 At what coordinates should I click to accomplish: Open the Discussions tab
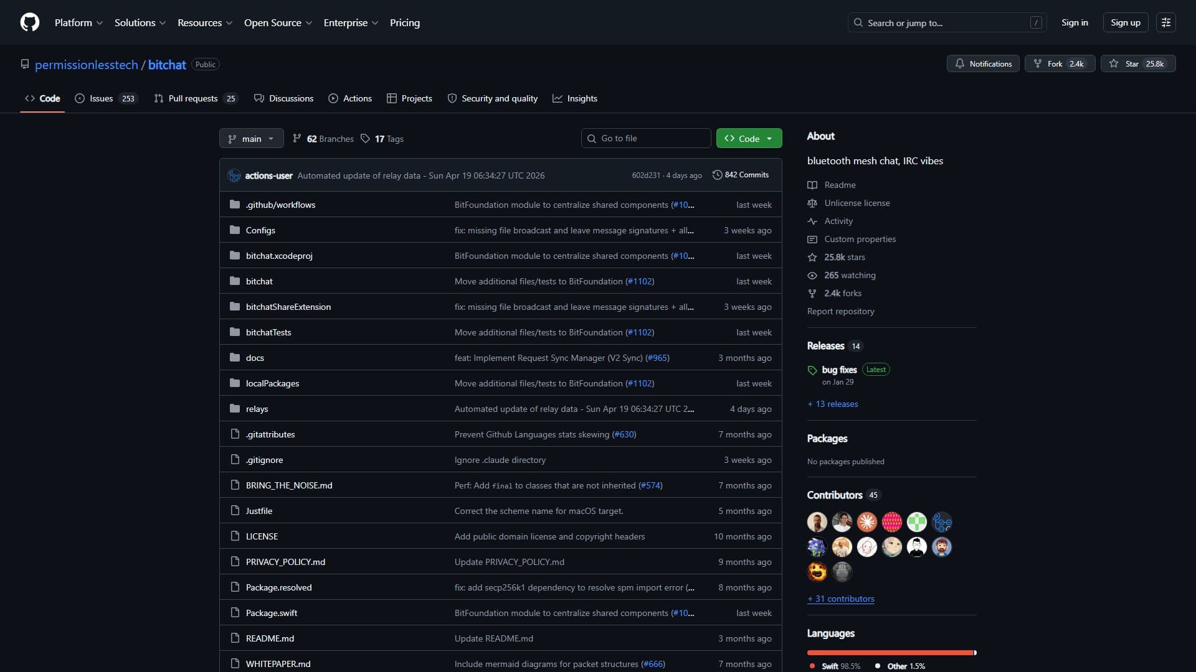point(283,98)
